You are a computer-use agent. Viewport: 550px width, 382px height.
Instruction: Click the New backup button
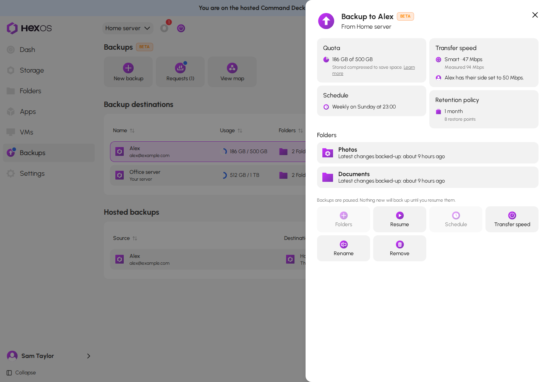click(x=128, y=72)
